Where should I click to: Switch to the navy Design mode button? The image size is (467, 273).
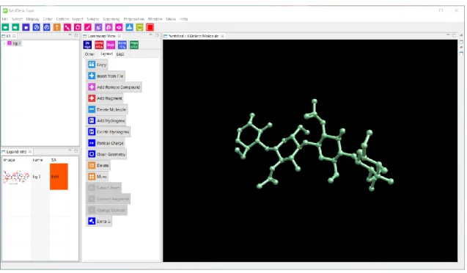point(87,45)
